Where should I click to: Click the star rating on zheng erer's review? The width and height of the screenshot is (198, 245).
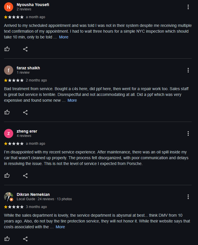point(14,144)
